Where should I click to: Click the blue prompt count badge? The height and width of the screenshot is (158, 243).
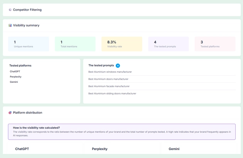pos(118,66)
